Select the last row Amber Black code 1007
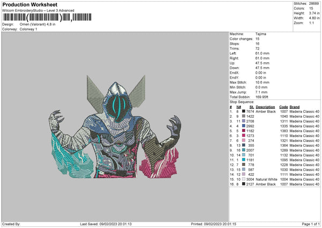The height and width of the screenshot is (228, 322). pyautogui.click(x=283, y=184)
